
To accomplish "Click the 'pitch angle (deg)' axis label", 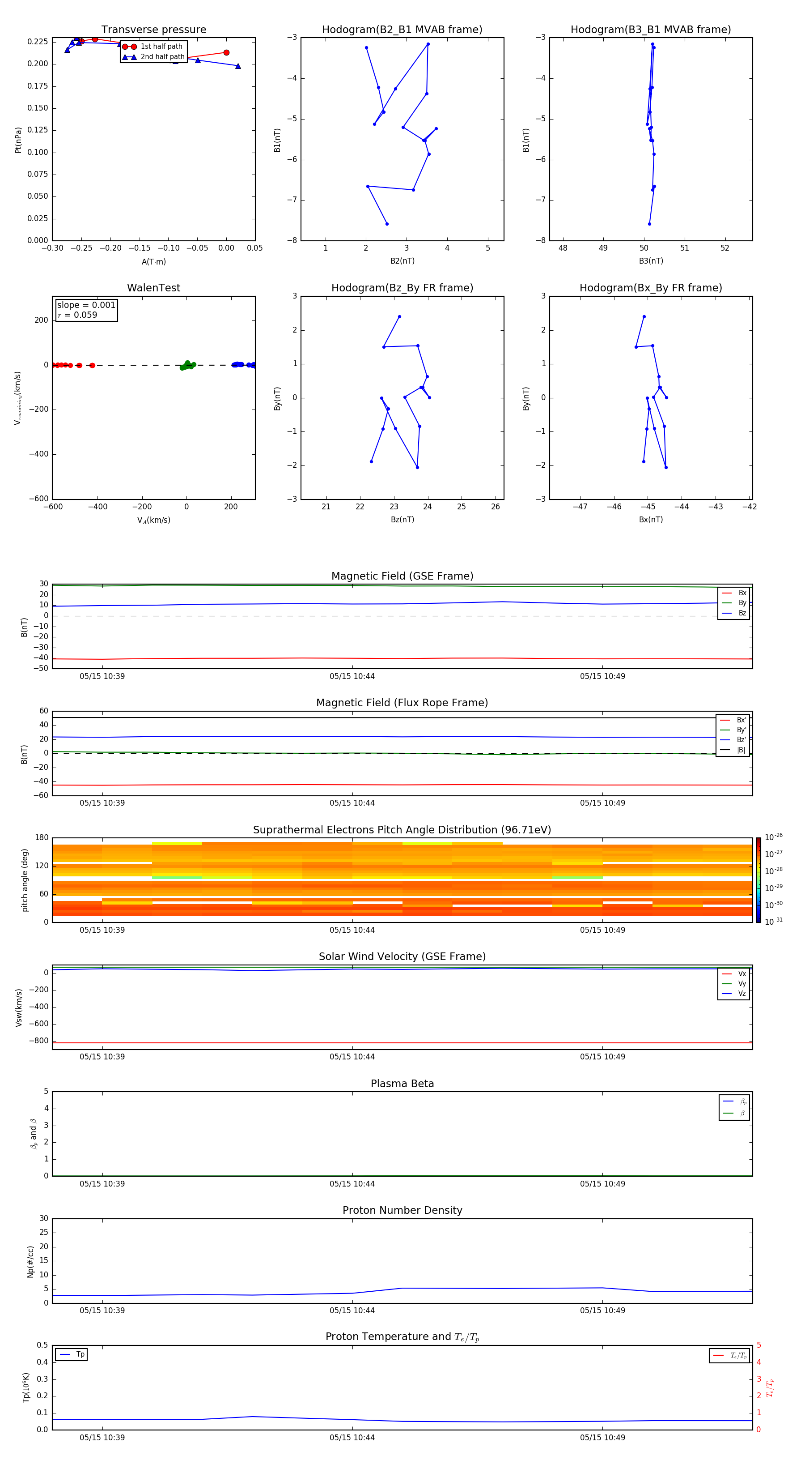I will [x=25, y=880].
